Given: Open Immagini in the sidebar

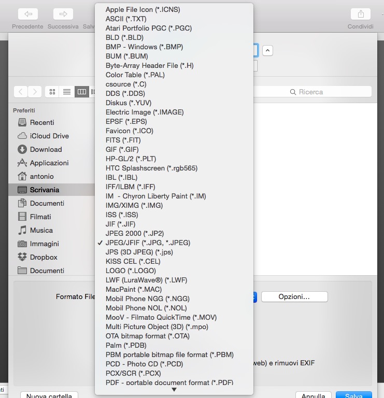Looking at the screenshot, I should (51, 244).
